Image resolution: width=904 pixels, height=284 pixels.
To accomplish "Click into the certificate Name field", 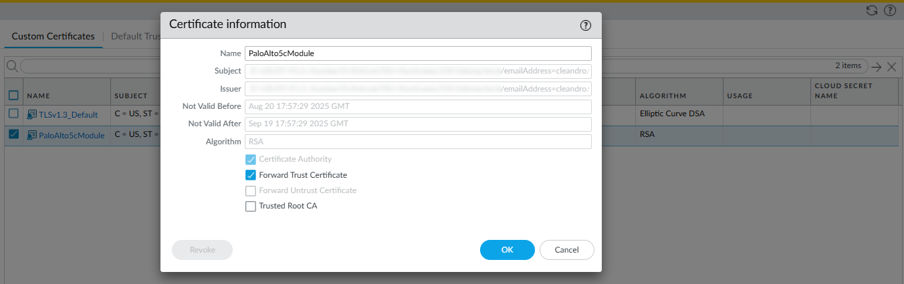I will 418,53.
